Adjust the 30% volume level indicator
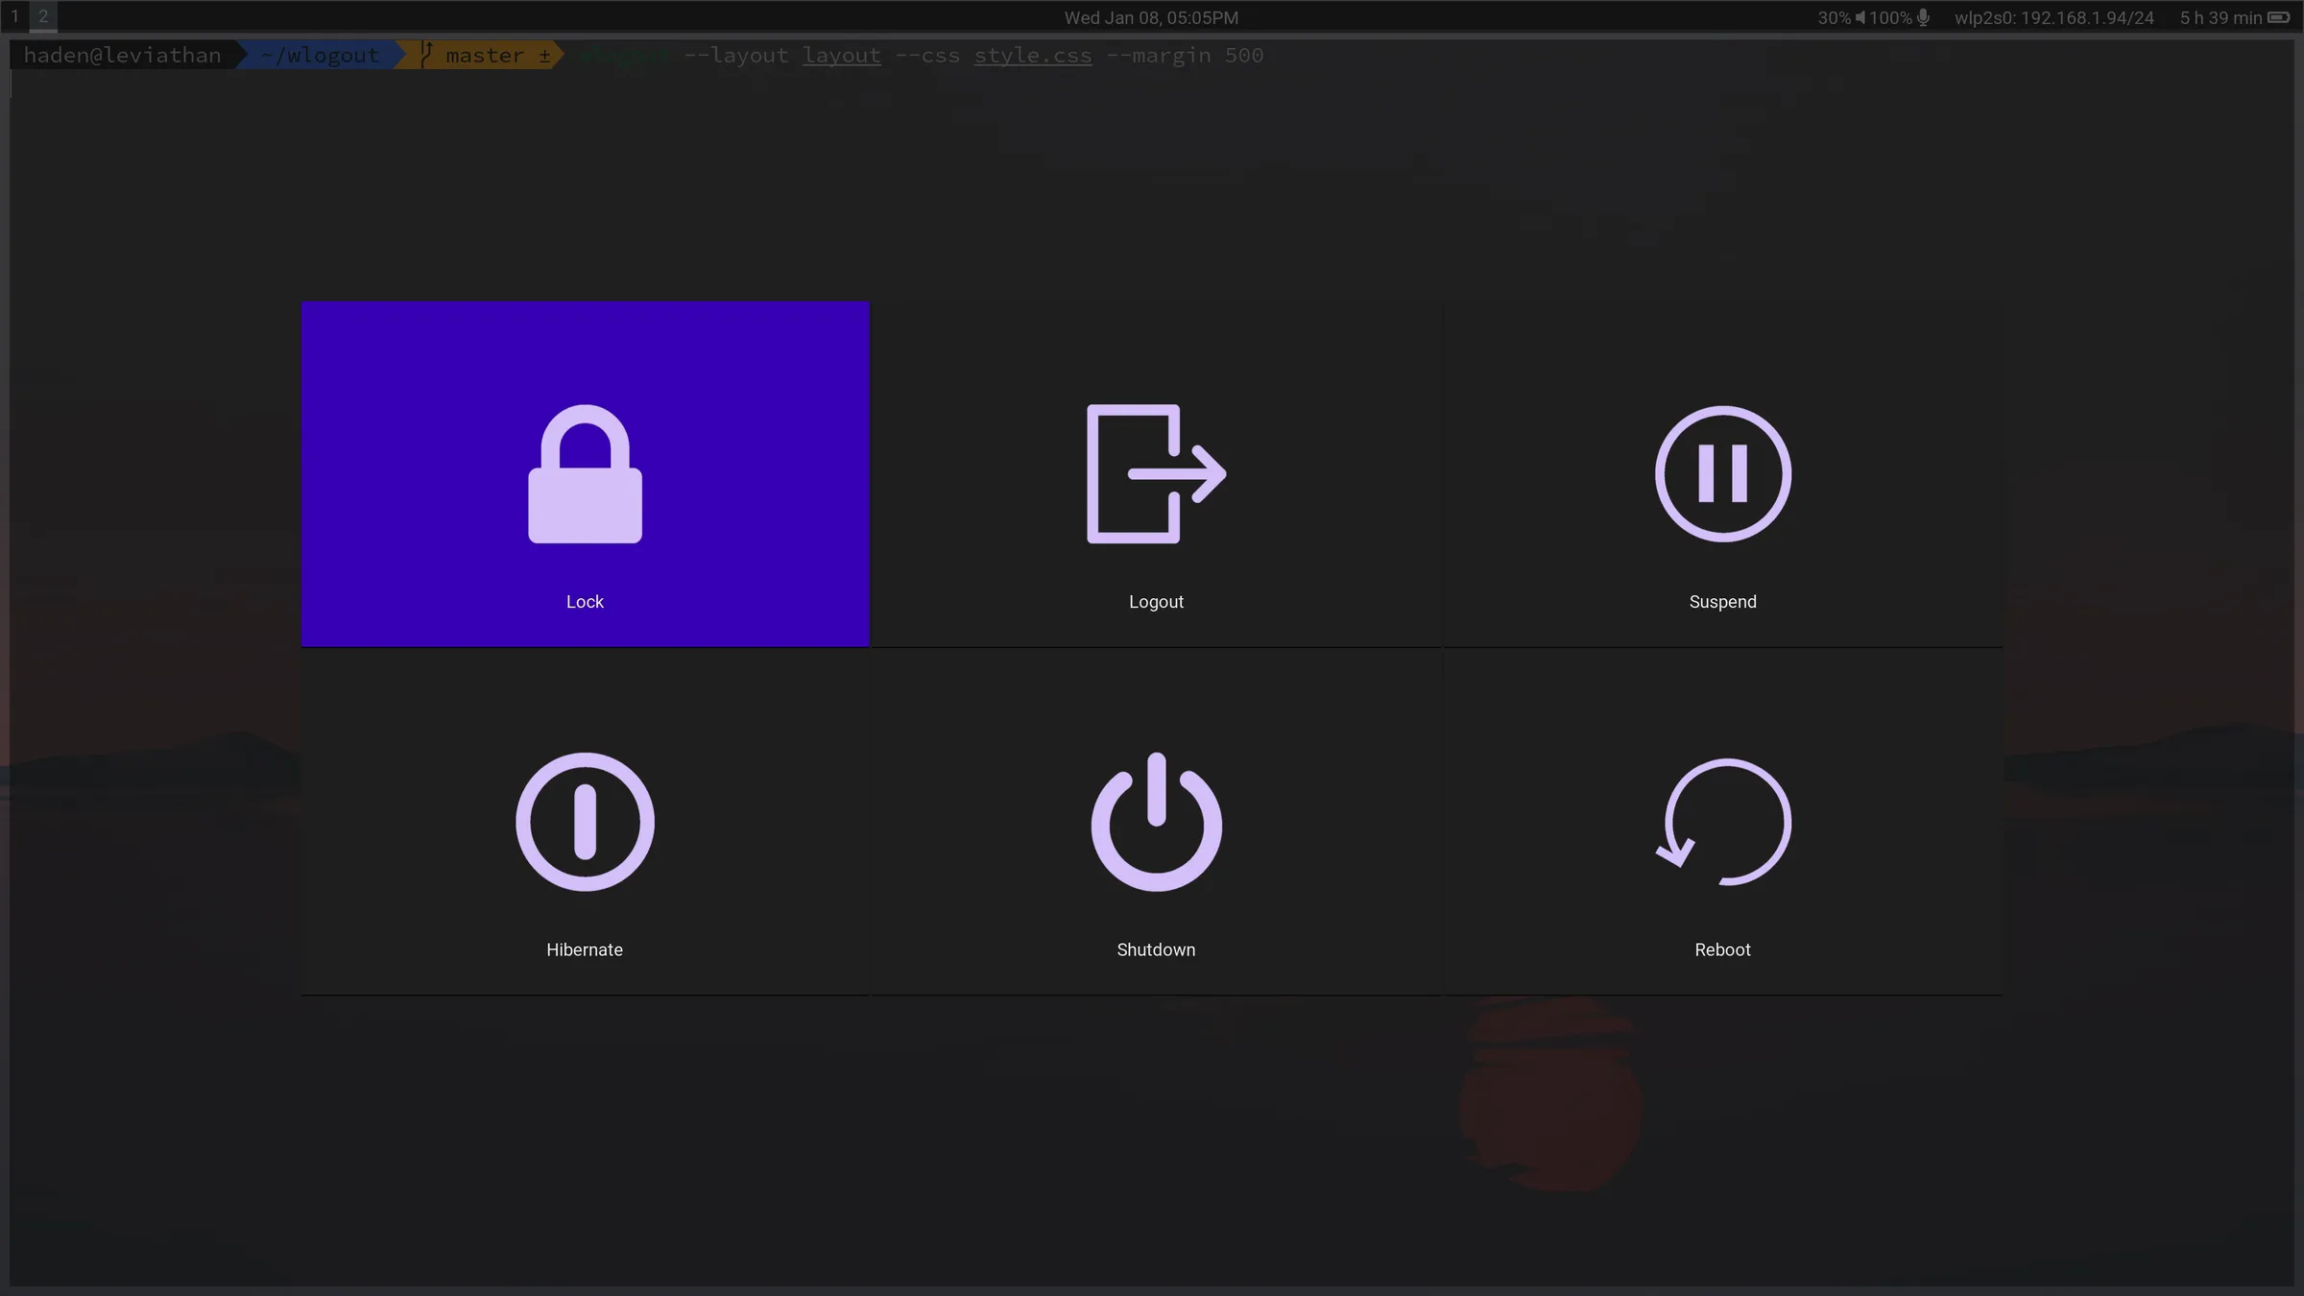Image resolution: width=2304 pixels, height=1296 pixels. [1831, 17]
